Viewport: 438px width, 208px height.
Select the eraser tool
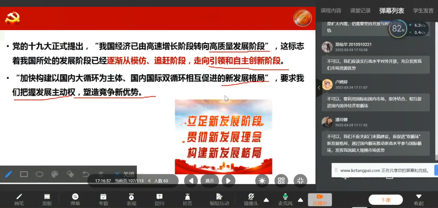(70, 174)
